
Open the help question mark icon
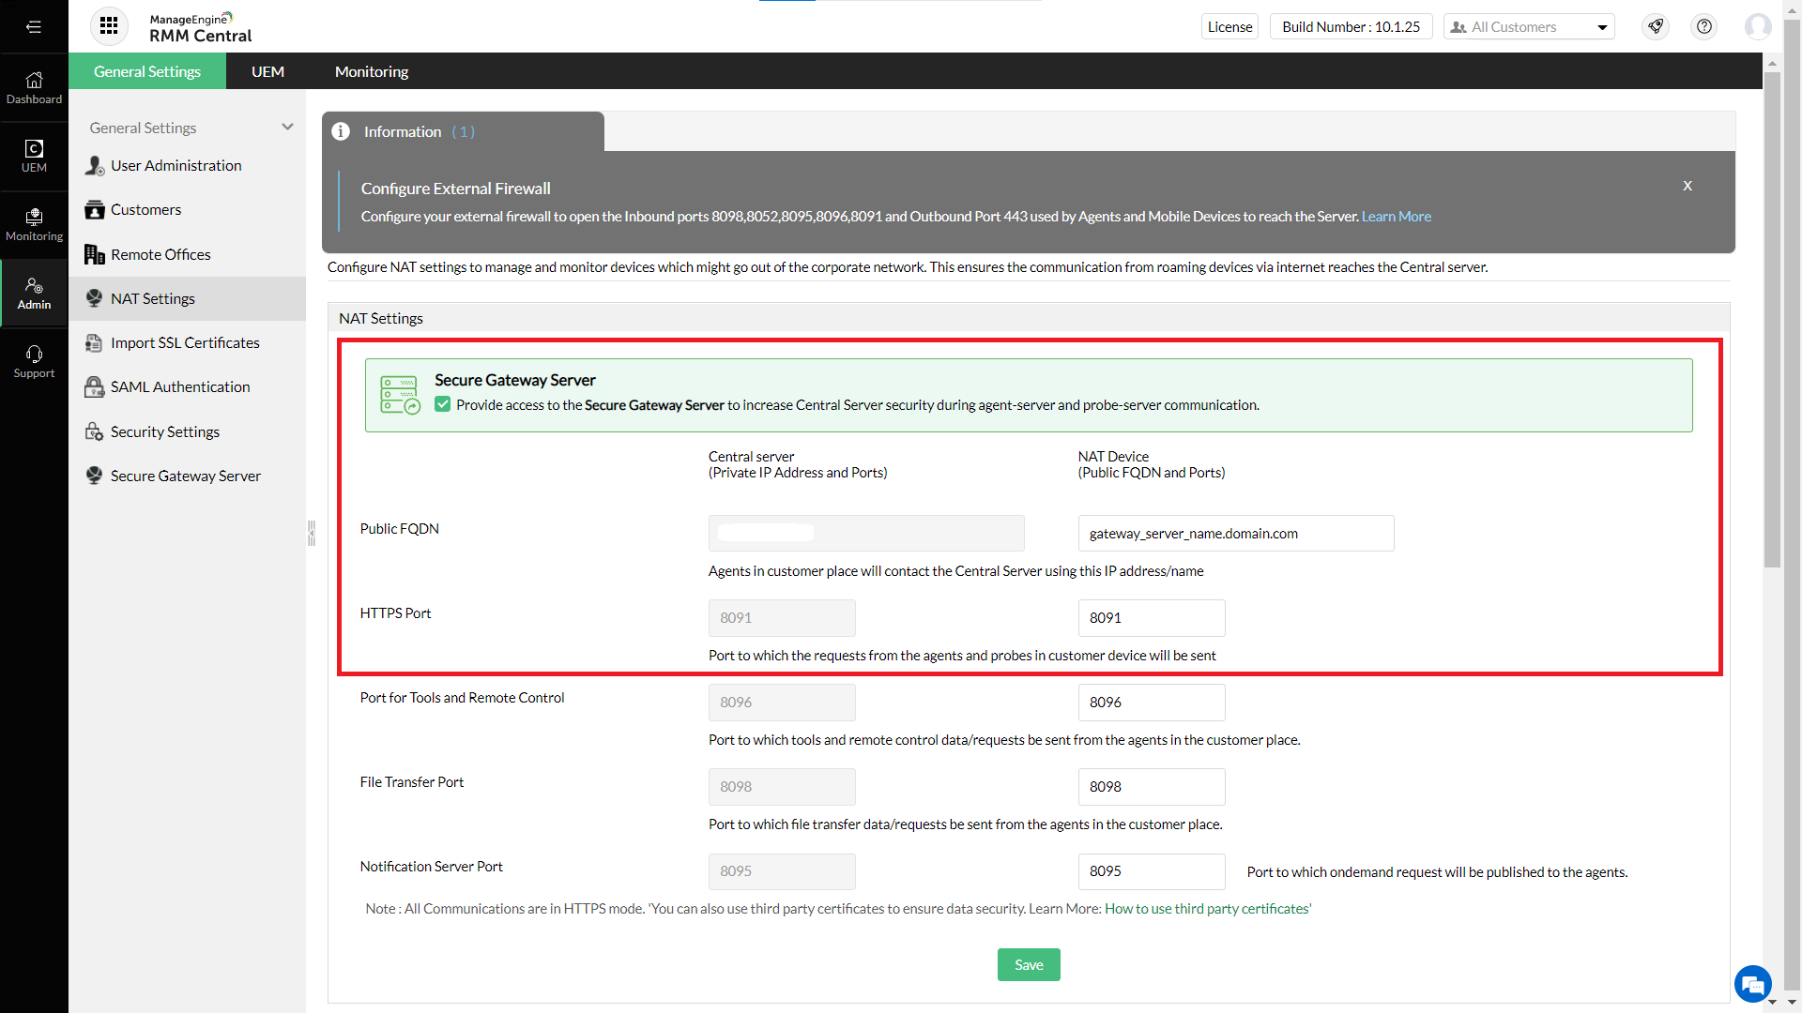click(1703, 26)
